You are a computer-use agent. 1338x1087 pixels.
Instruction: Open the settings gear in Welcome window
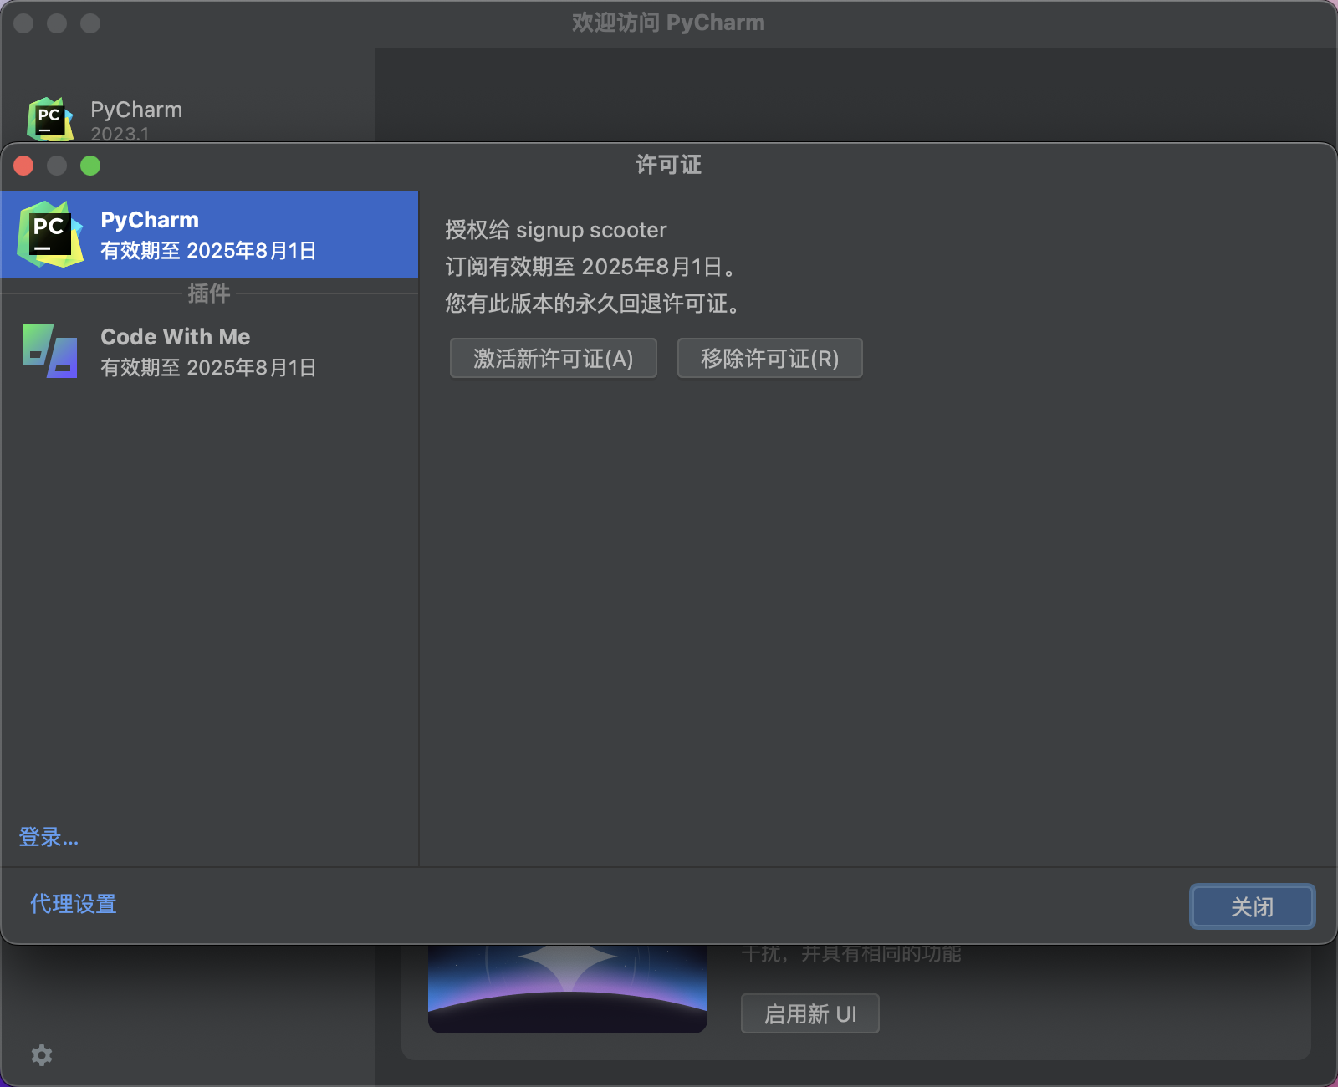(42, 1055)
